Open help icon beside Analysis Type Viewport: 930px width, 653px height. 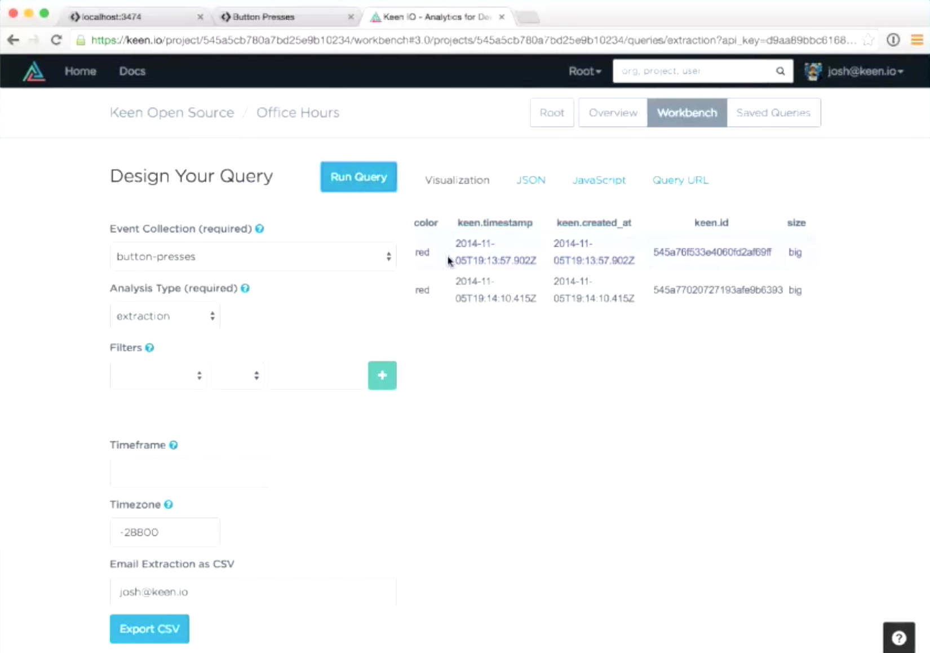(x=245, y=288)
